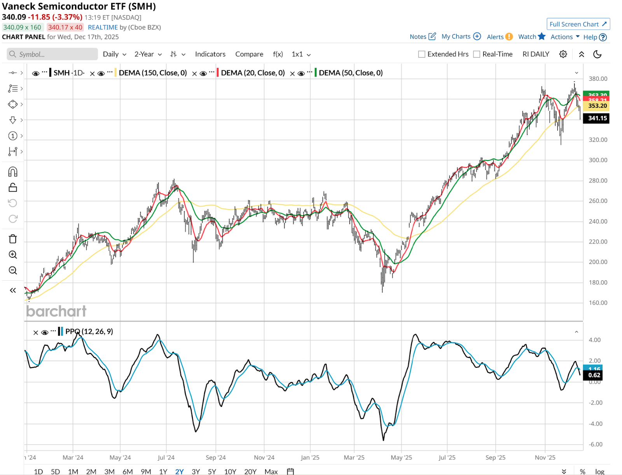Switch to dark mode moon icon
Screen dimensions: 622x475
[598, 54]
